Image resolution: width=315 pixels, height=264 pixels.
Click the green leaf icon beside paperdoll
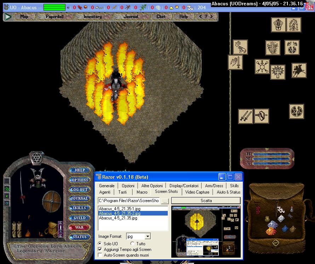pos(7,189)
